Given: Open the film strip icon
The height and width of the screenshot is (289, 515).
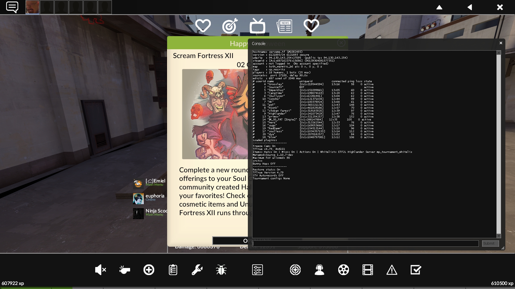Looking at the screenshot, I should click(x=368, y=270).
